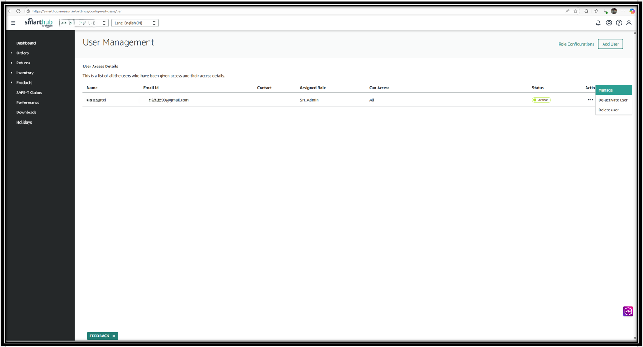Click the three-dot actions icon in user row
This screenshot has width=643, height=347.
pyautogui.click(x=590, y=100)
